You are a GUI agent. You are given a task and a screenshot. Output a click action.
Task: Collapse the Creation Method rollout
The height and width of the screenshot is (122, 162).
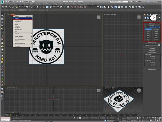pos(152,53)
